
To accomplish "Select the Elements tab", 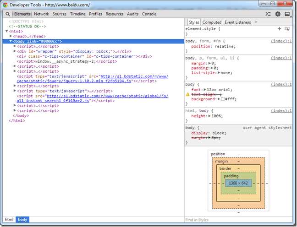I will (x=22, y=14).
